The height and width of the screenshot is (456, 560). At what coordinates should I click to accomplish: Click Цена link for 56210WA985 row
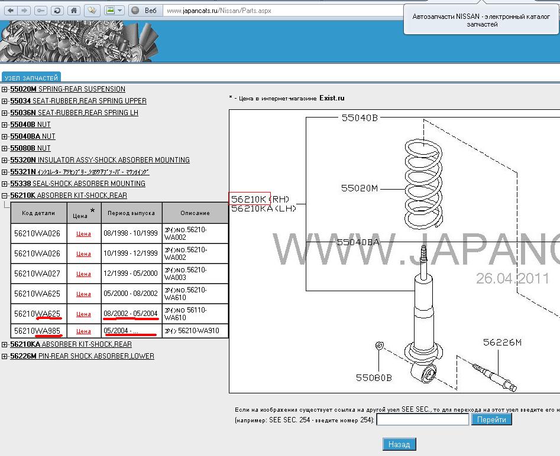point(83,331)
